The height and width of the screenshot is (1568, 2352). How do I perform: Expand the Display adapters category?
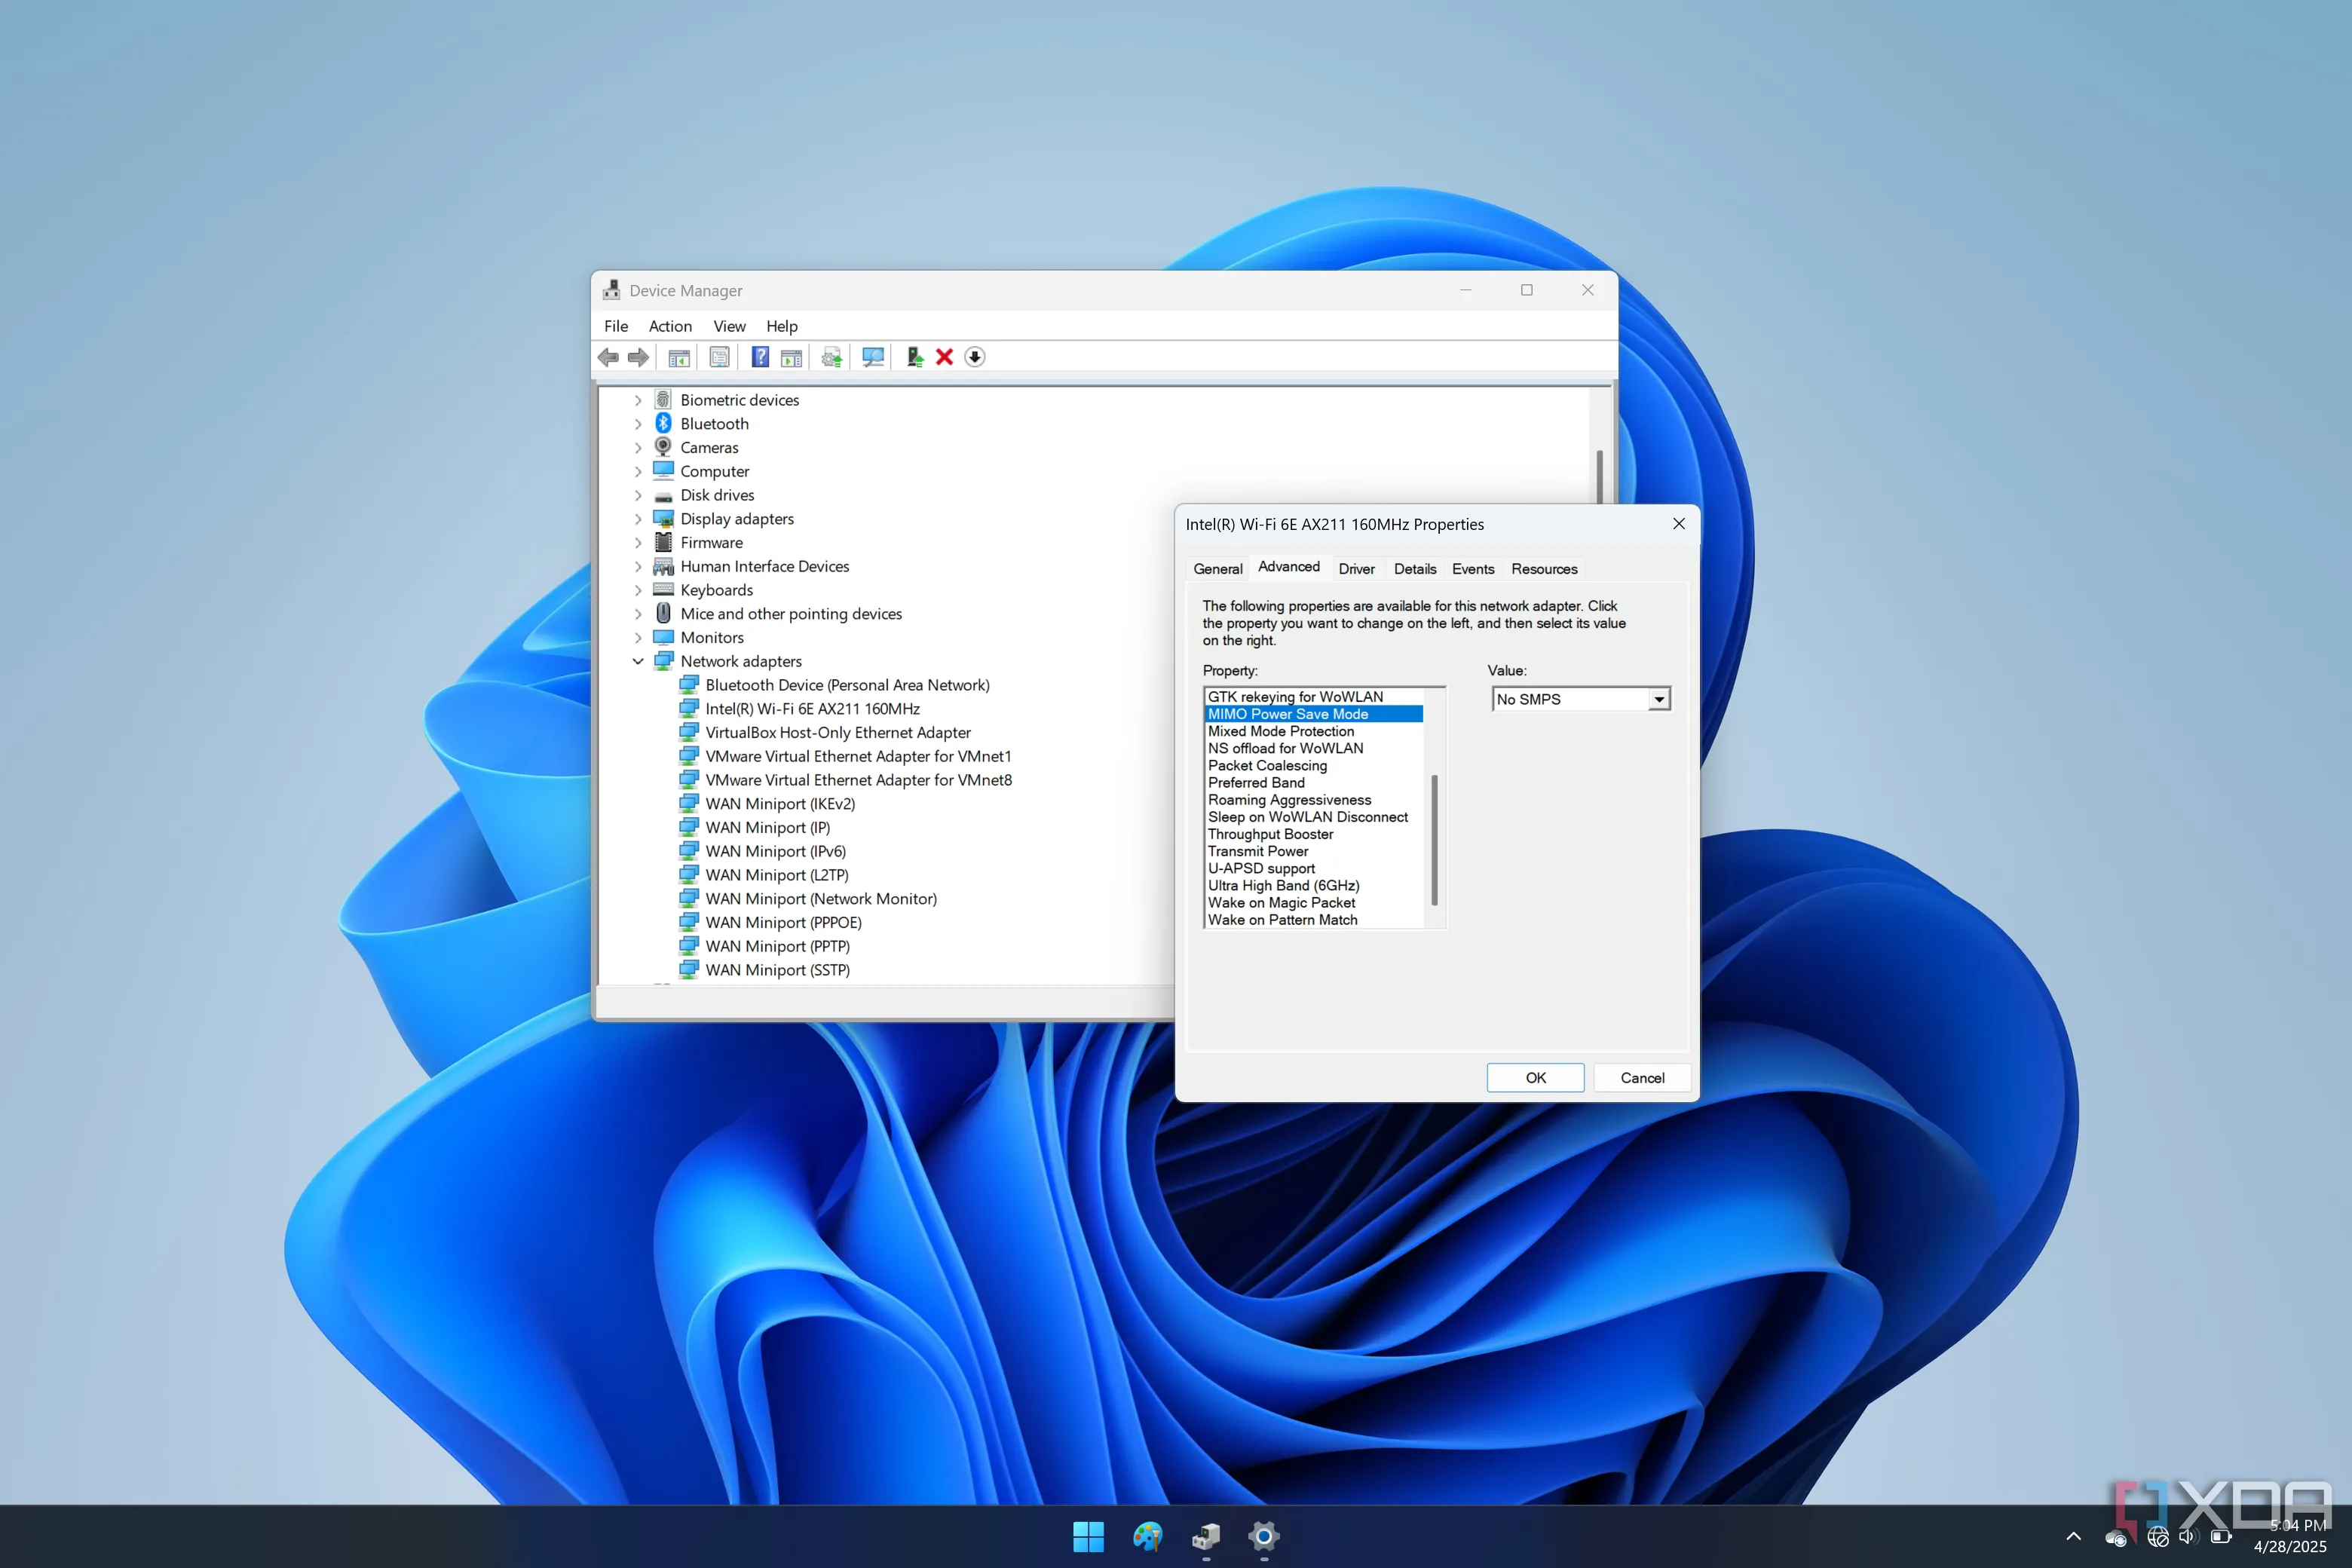click(x=638, y=519)
